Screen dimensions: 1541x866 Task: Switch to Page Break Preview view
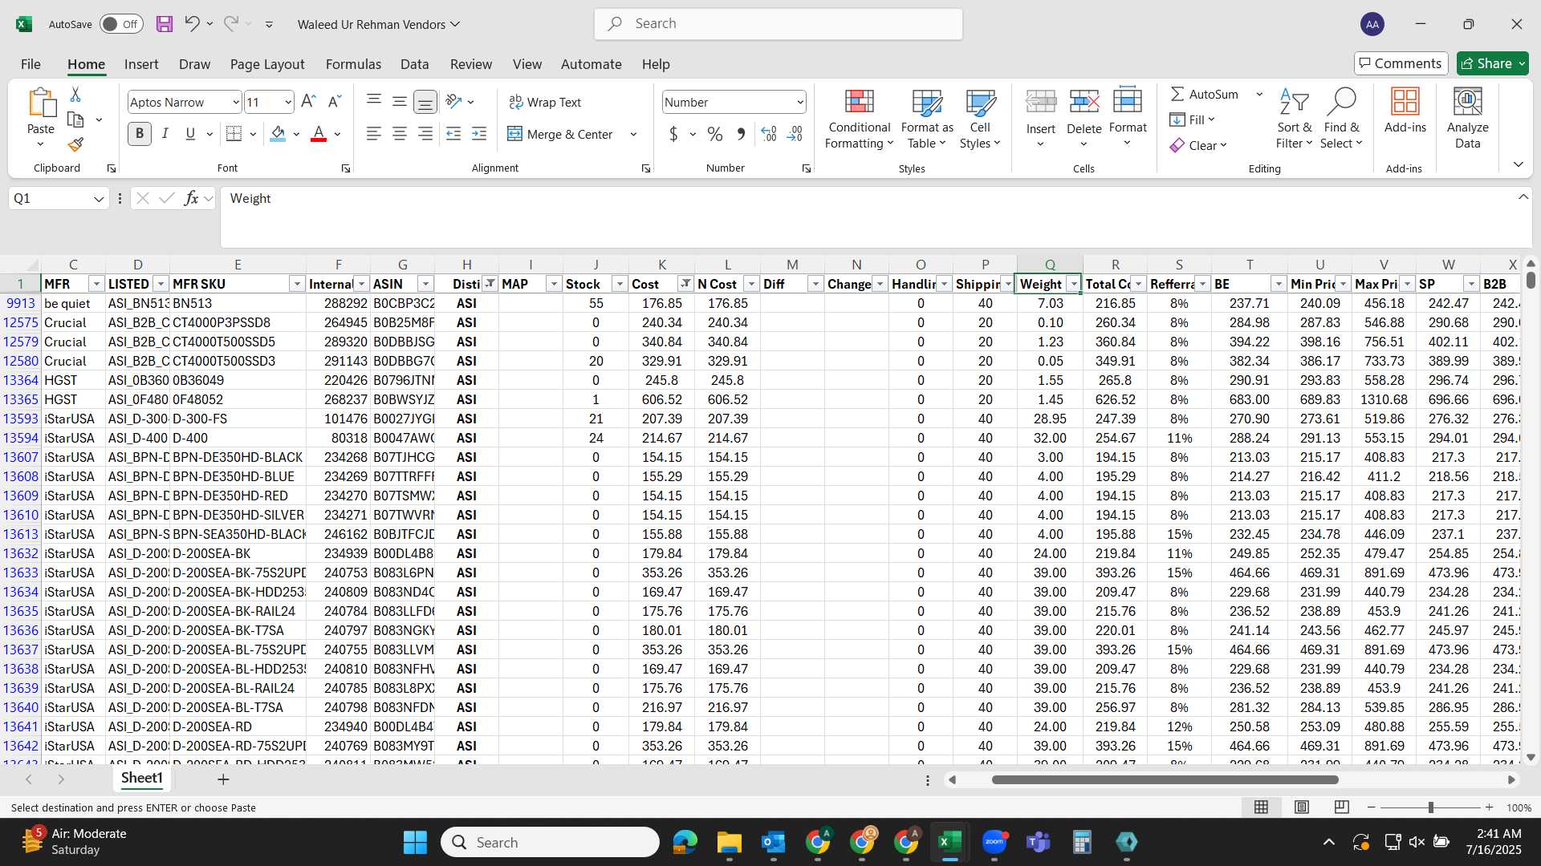(1341, 807)
